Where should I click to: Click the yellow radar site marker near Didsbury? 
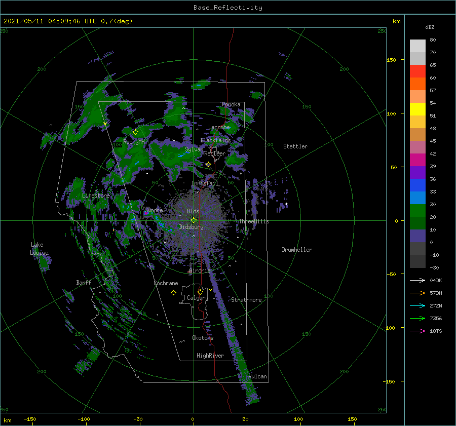[x=194, y=220]
